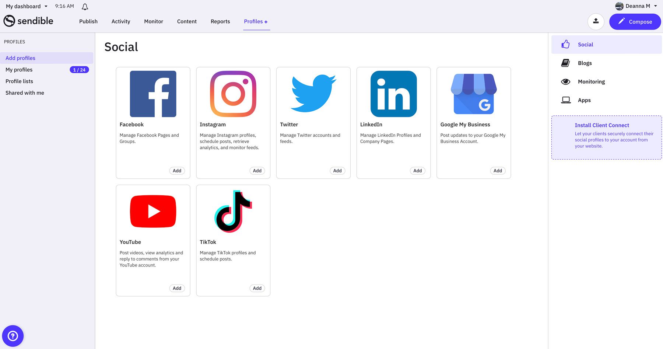Expand the Profiles plus menu
Image resolution: width=663 pixels, height=349 pixels.
256,21
